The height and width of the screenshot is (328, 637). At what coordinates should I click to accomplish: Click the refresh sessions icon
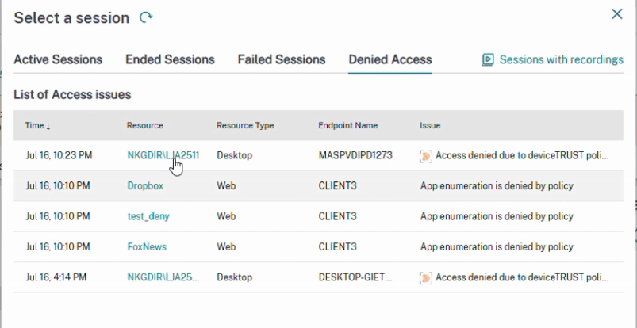(x=146, y=17)
